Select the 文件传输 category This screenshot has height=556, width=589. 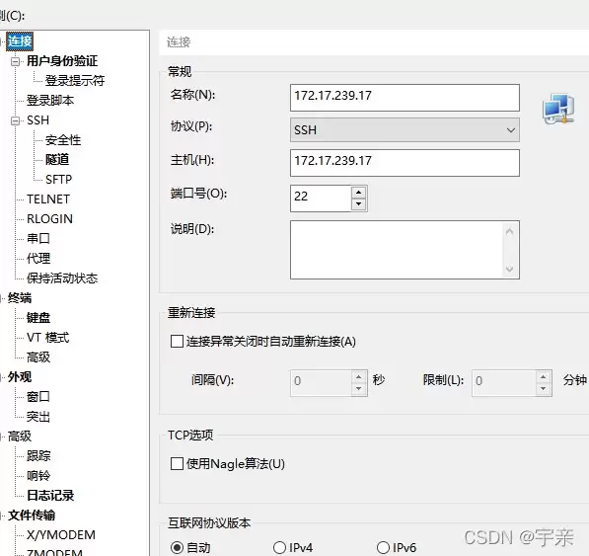(x=32, y=516)
